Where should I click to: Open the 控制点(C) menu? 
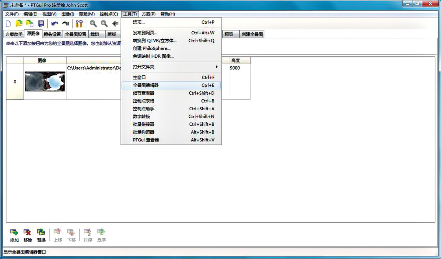pyautogui.click(x=109, y=14)
